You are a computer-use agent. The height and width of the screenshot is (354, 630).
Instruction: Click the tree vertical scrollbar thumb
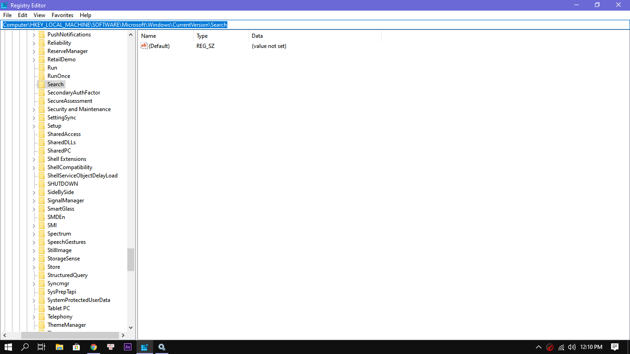point(131,260)
